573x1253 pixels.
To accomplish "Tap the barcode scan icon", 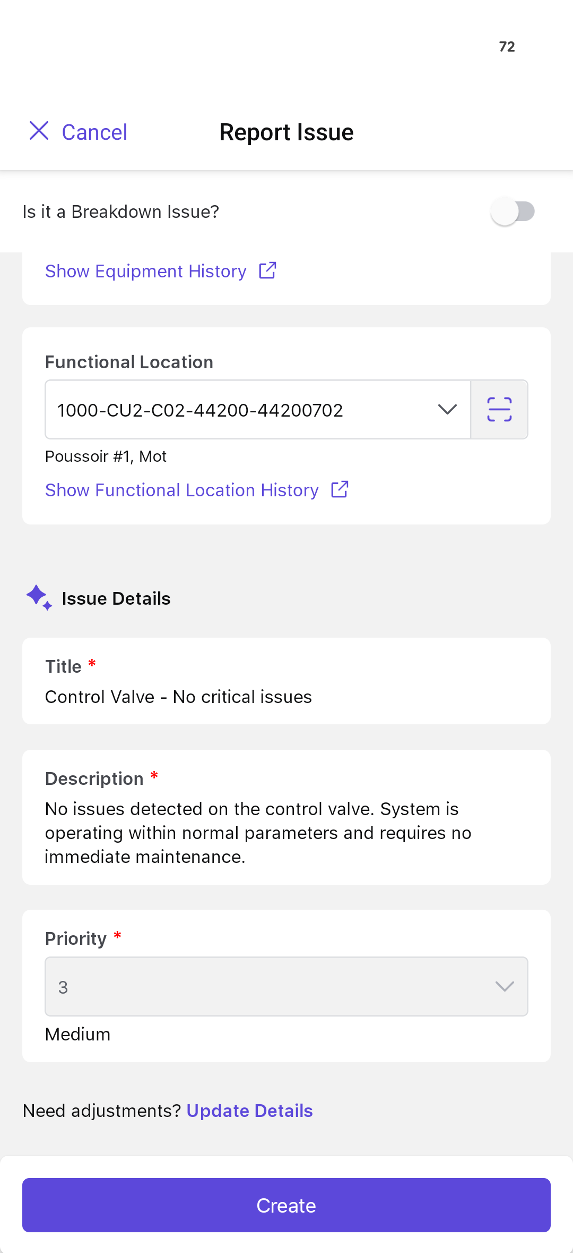I will coord(499,410).
